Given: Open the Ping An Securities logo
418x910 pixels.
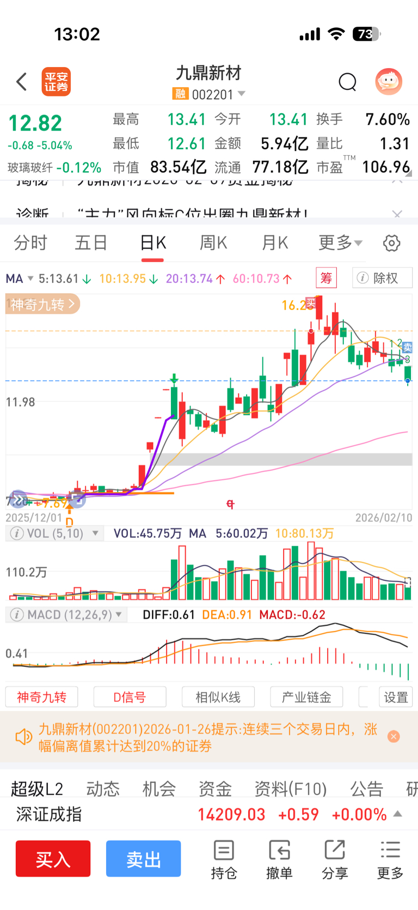Looking at the screenshot, I should [x=57, y=82].
